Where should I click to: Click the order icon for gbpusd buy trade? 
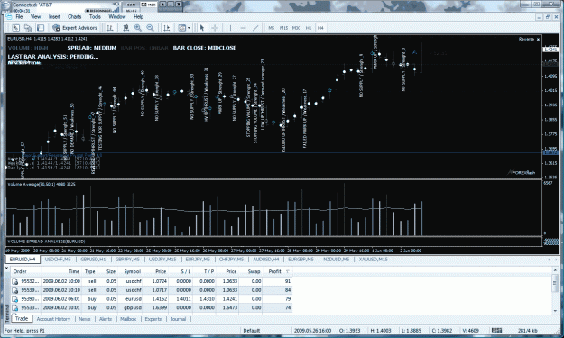click(15, 308)
